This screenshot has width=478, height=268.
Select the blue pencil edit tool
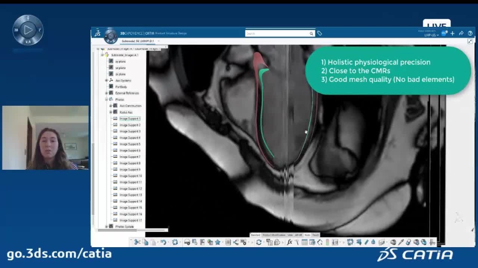(x=366, y=242)
